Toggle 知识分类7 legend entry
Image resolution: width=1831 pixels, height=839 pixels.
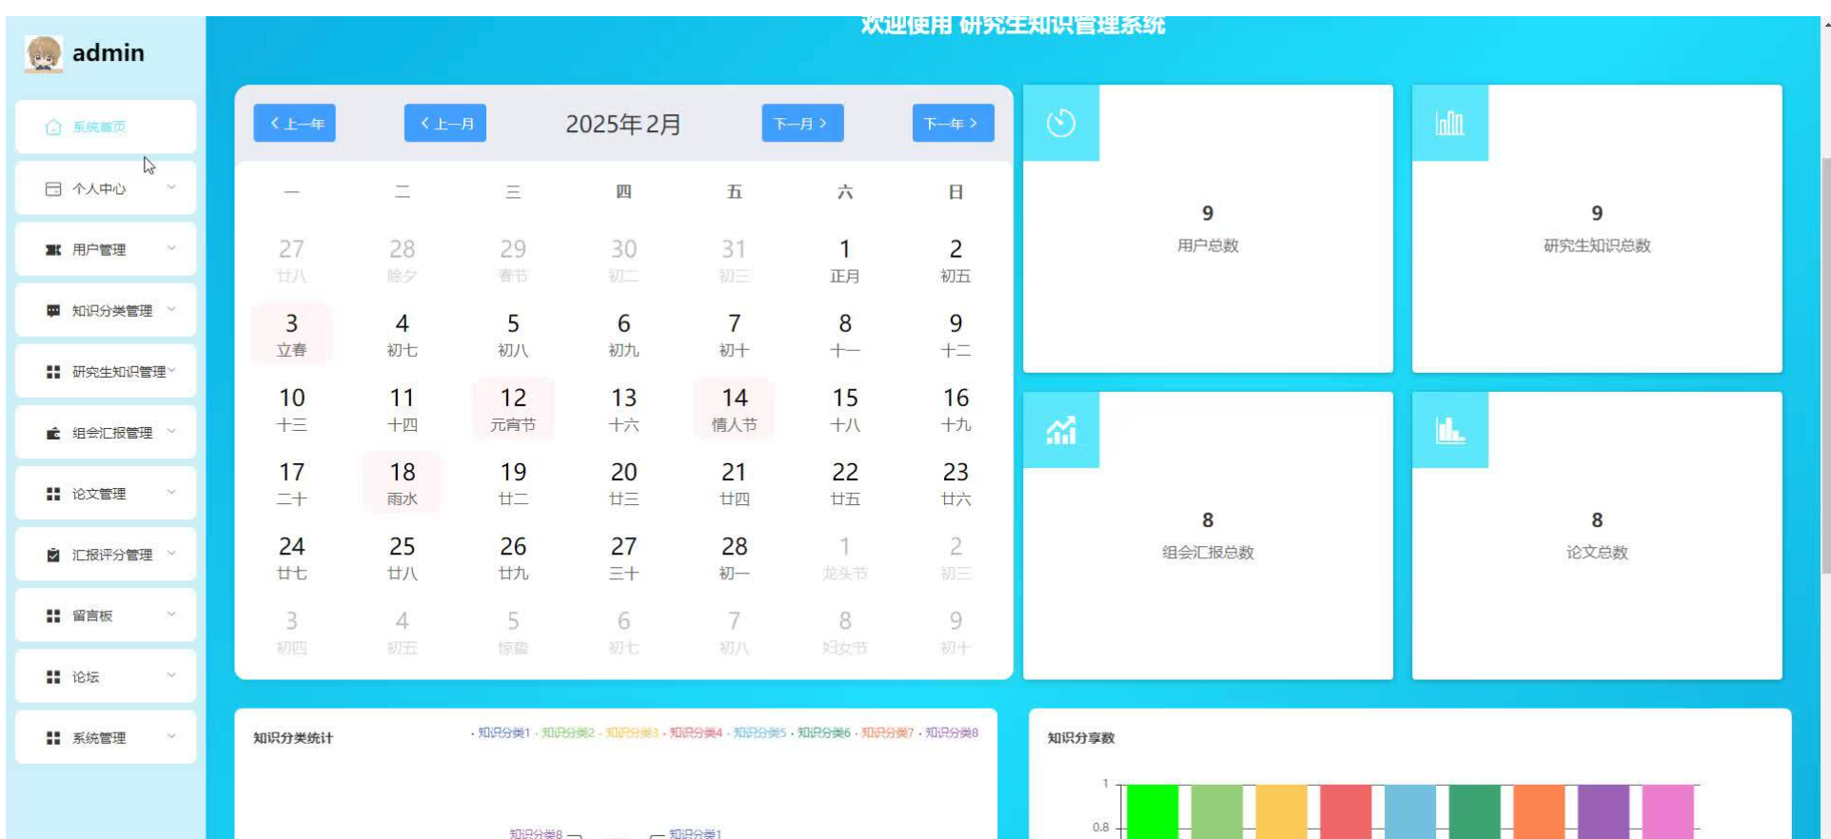884,732
